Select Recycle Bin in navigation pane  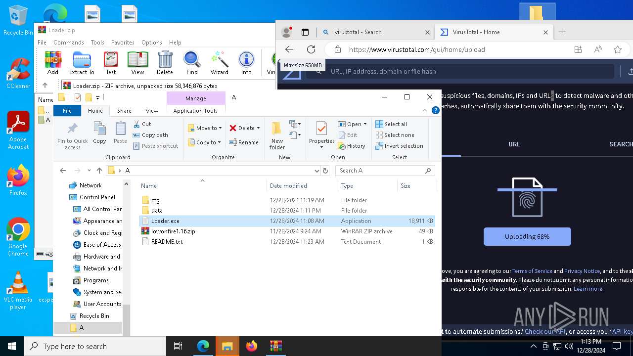coord(94,316)
